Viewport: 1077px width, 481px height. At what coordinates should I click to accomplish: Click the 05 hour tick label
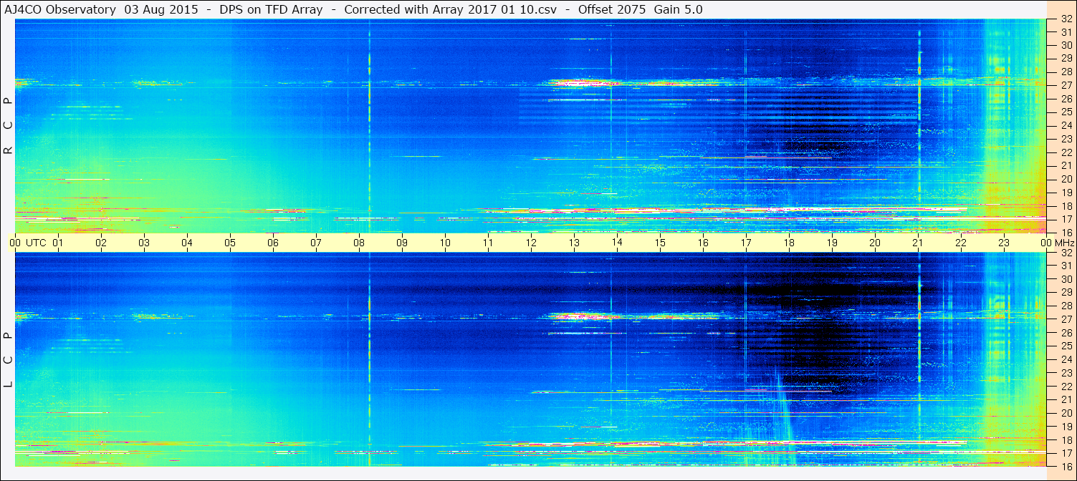click(x=230, y=243)
